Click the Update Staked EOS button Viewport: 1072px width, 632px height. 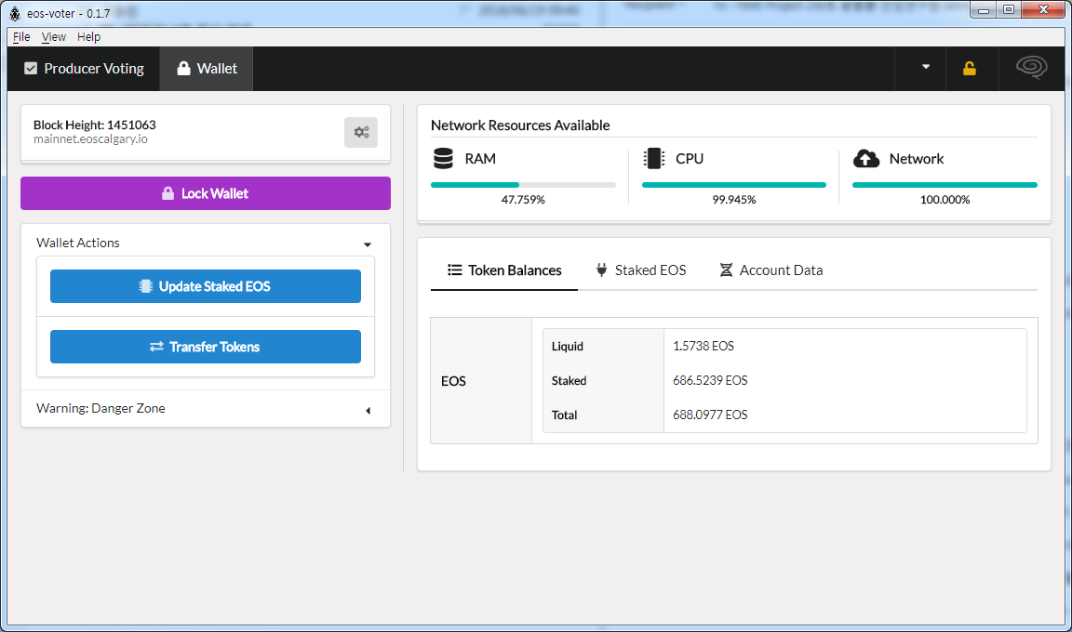pyautogui.click(x=206, y=286)
